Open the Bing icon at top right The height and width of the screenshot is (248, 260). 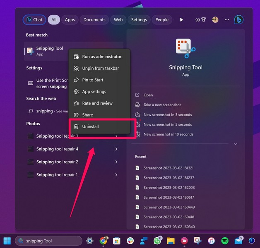point(238,19)
